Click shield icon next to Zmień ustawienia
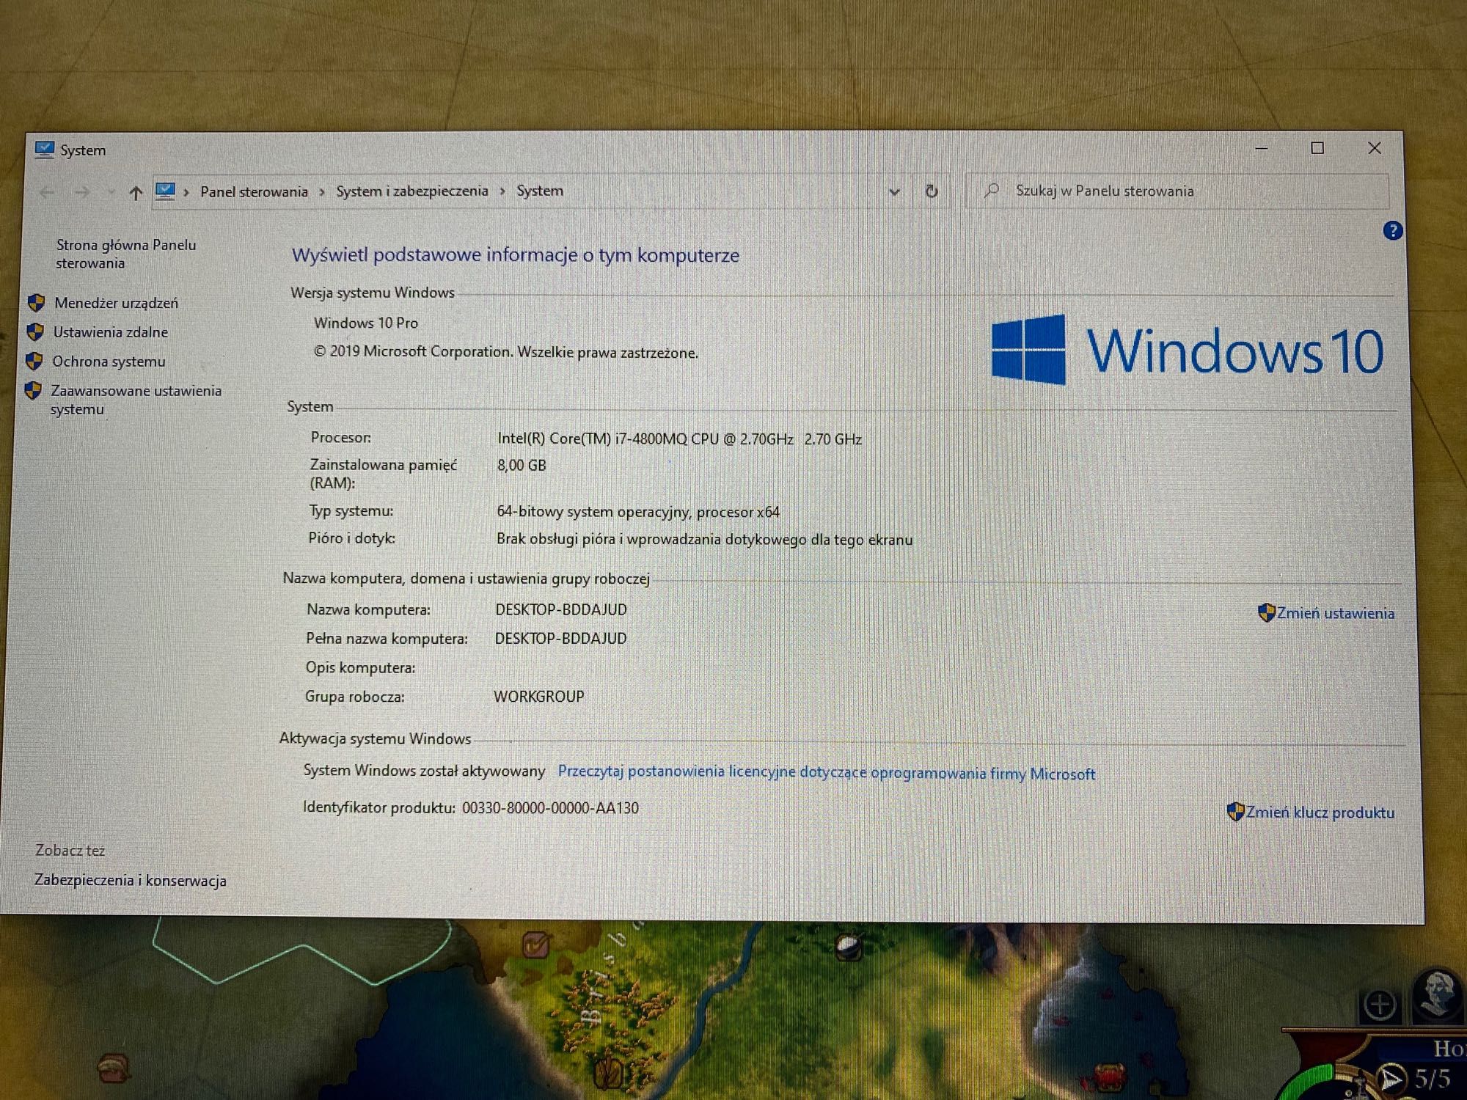The width and height of the screenshot is (1467, 1100). (x=1266, y=612)
